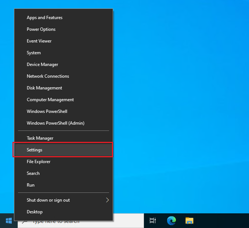Select Apps and Features
The width and height of the screenshot is (249, 228).
point(44,18)
